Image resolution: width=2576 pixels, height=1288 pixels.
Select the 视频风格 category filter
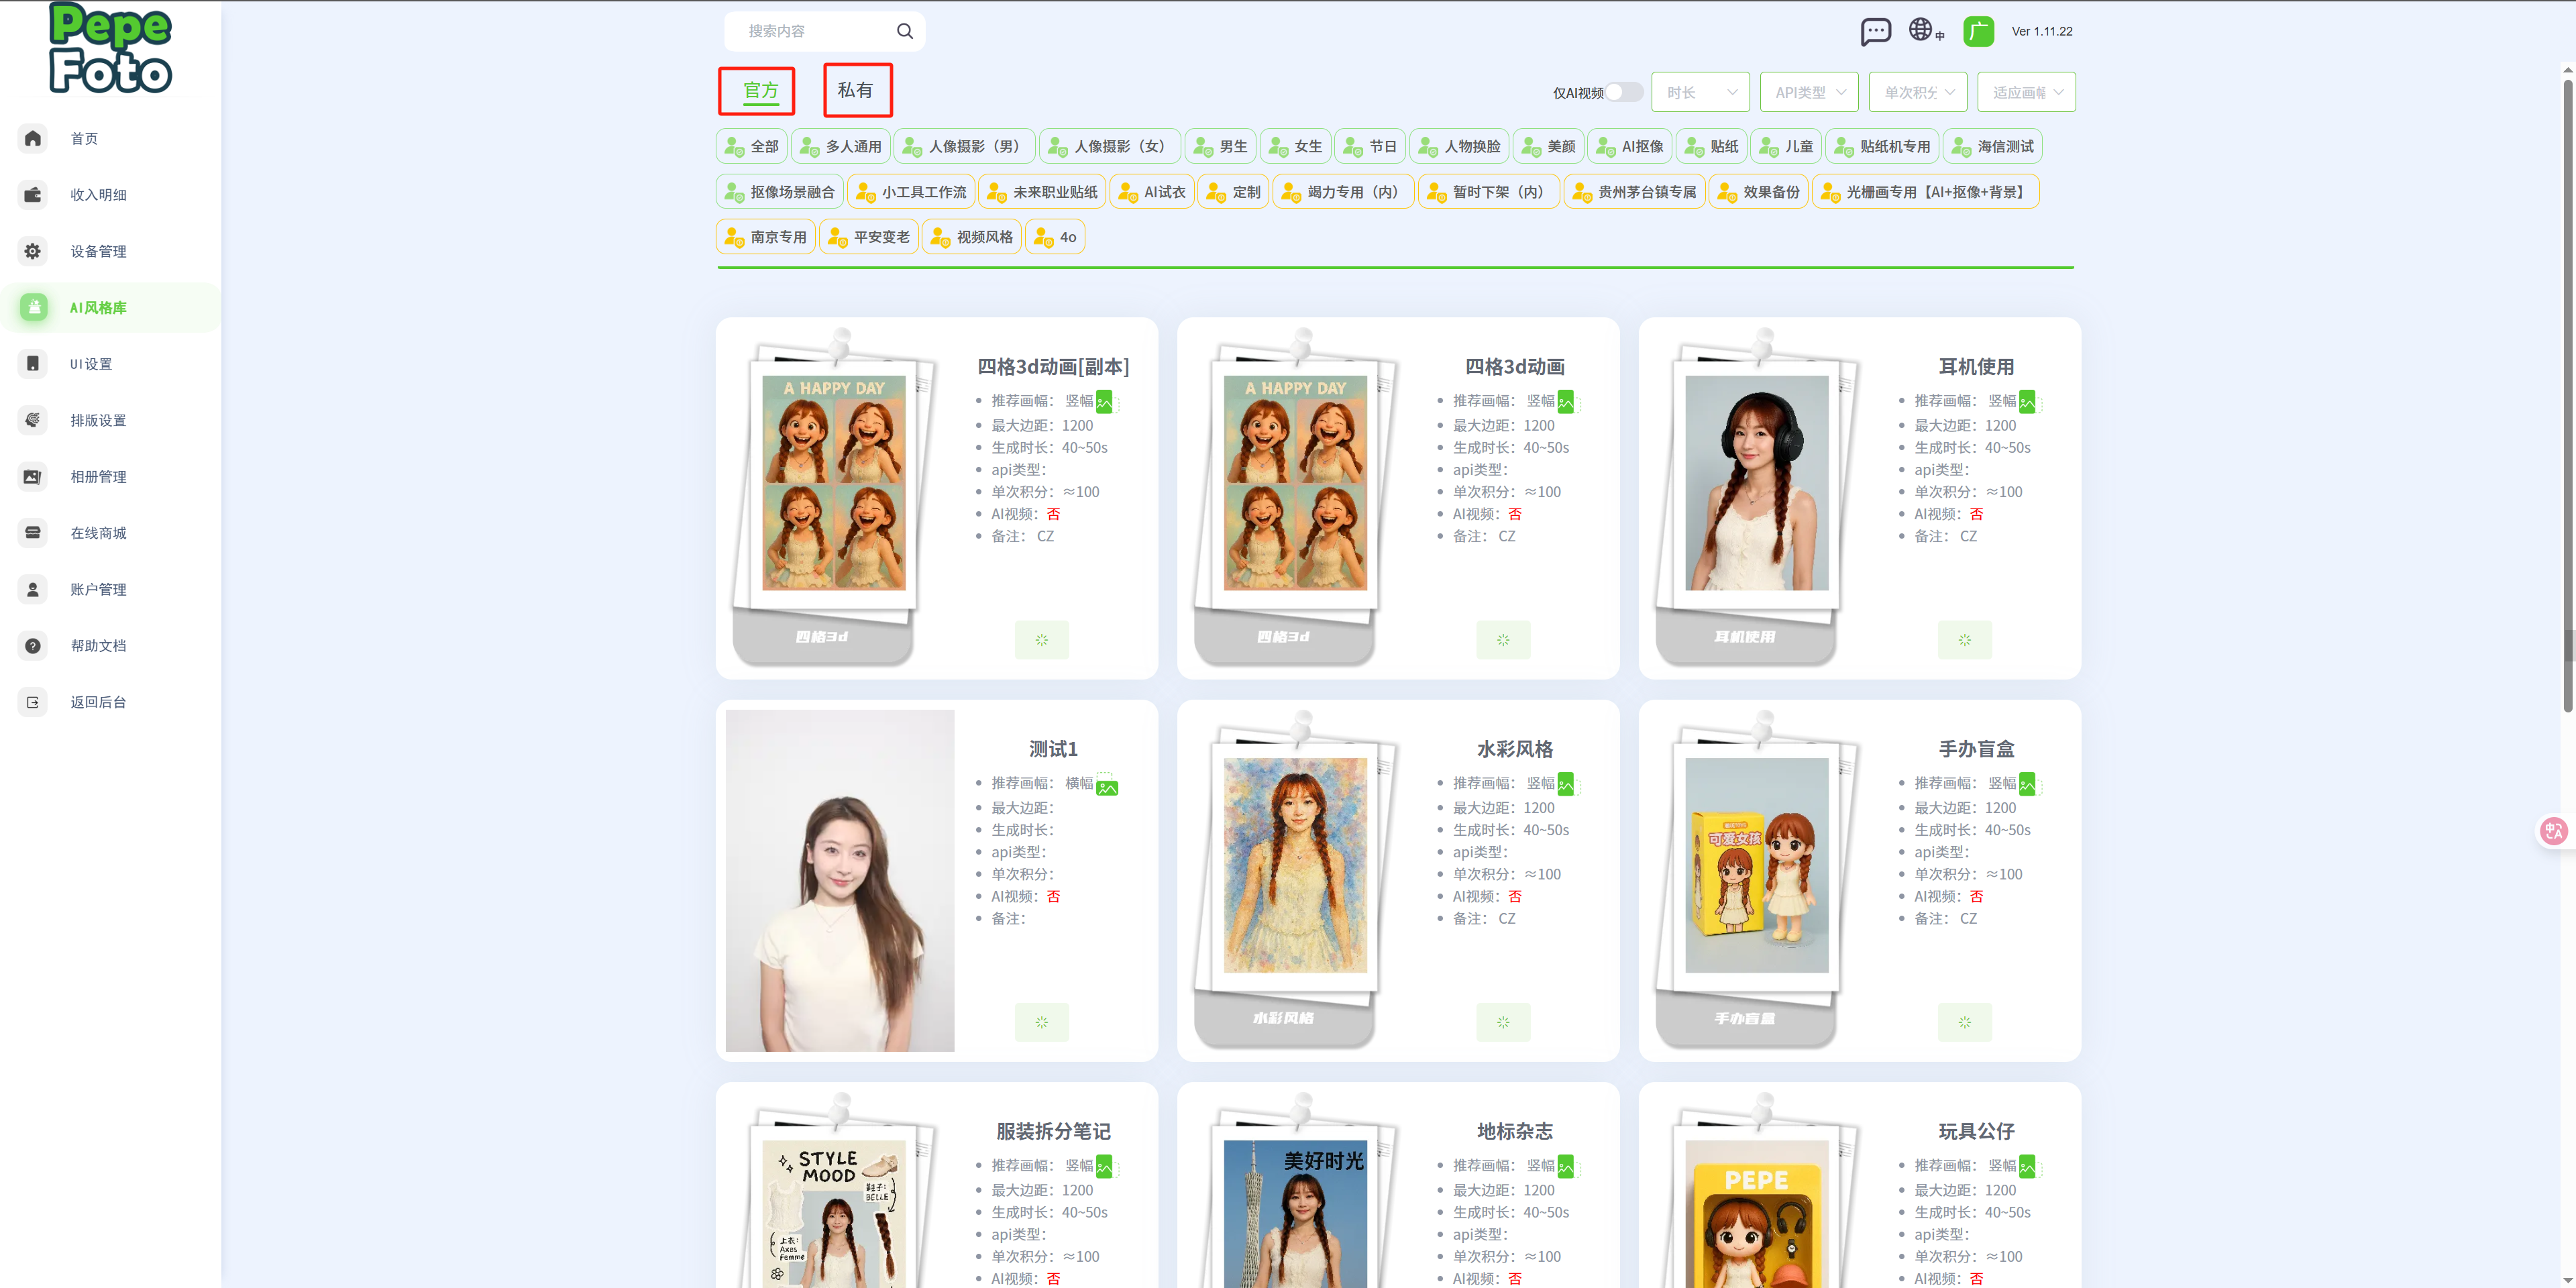[x=972, y=237]
